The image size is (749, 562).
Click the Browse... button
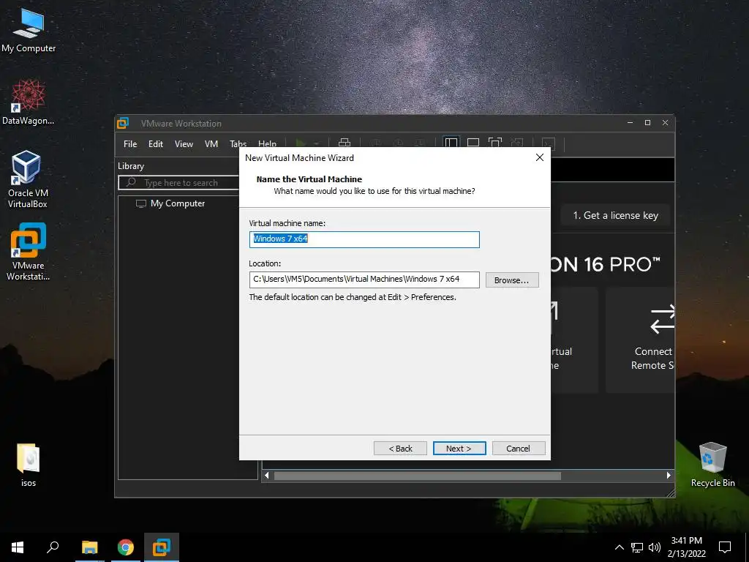[x=511, y=280]
